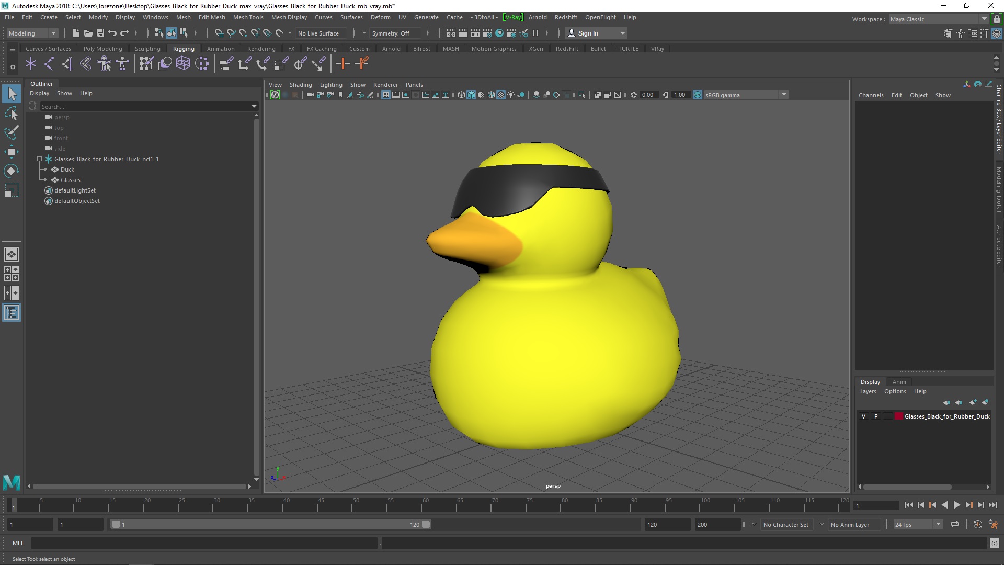The height and width of the screenshot is (565, 1004).
Task: Open the Mesh Tools menu
Action: click(248, 17)
